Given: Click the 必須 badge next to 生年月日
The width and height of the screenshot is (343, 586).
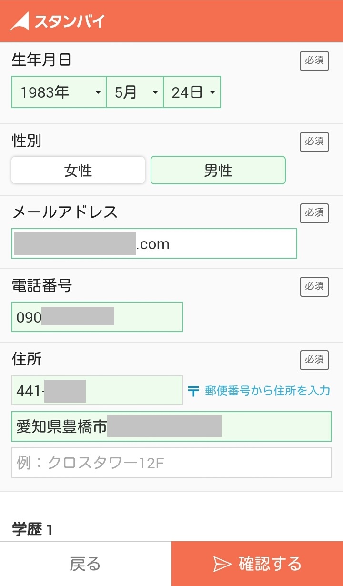Looking at the screenshot, I should [314, 61].
